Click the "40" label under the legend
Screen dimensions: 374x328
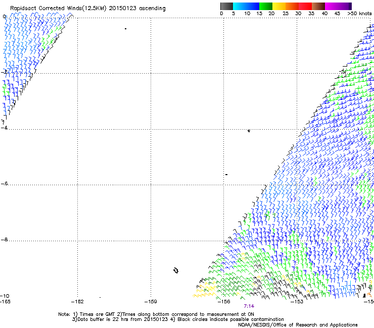click(x=324, y=14)
